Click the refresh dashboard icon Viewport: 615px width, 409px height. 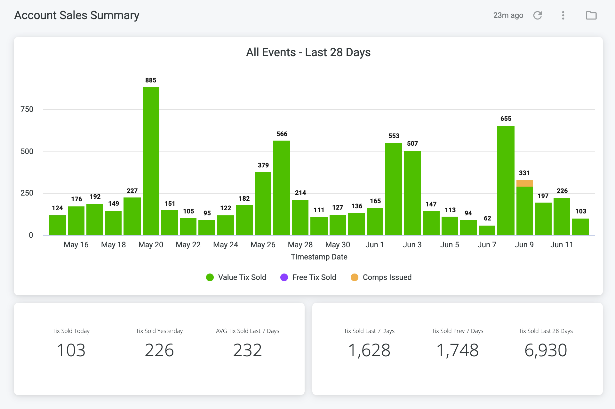538,15
